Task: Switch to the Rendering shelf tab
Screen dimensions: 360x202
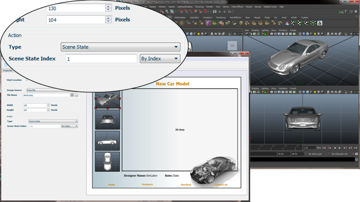Action: click(x=221, y=17)
